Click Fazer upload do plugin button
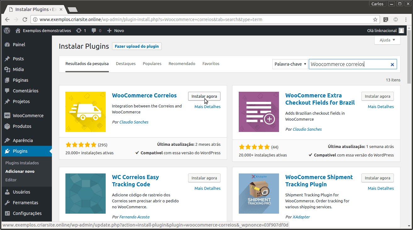413x230 pixels. 137,46
